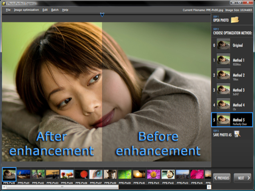Select thumbnail PPE-Pic00
Image resolution: width=255 pixels, height=191 pixels.
tap(9, 174)
